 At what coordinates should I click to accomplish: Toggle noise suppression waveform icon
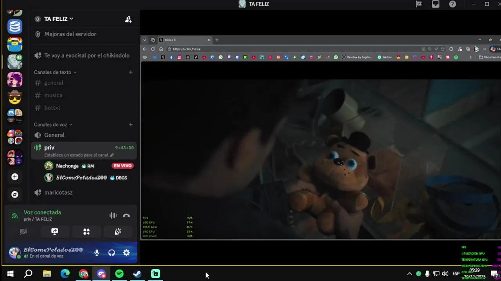[113, 215]
